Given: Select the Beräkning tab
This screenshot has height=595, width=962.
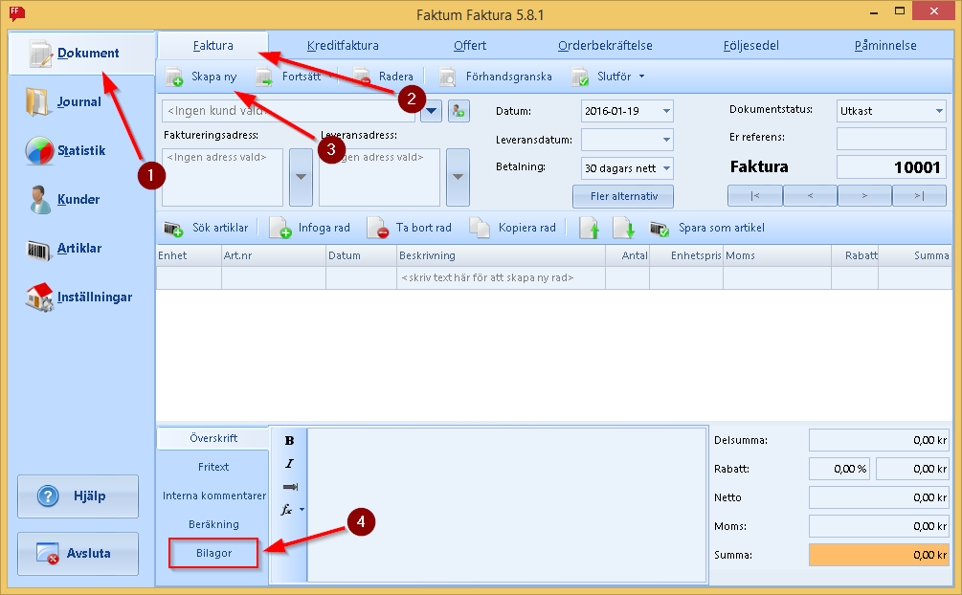Looking at the screenshot, I should [x=213, y=524].
